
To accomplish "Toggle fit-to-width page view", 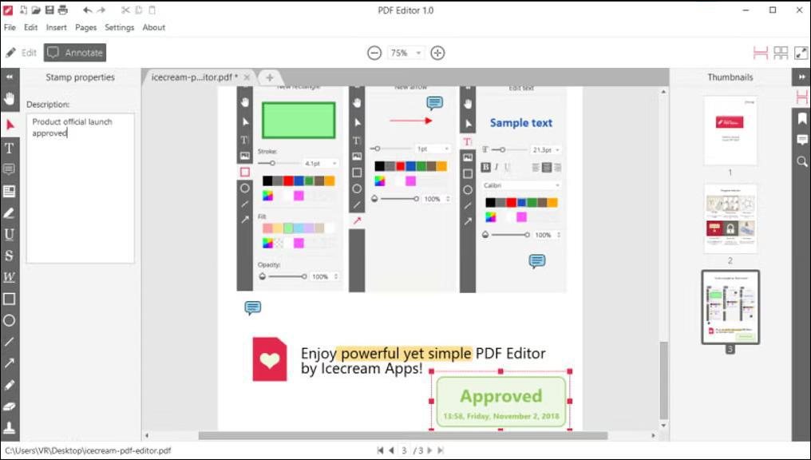I will click(760, 53).
